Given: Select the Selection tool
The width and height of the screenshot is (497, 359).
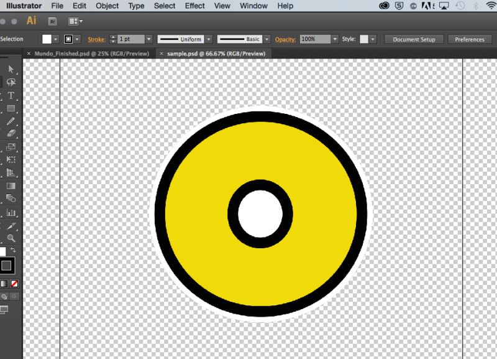Looking at the screenshot, I should [x=9, y=67].
